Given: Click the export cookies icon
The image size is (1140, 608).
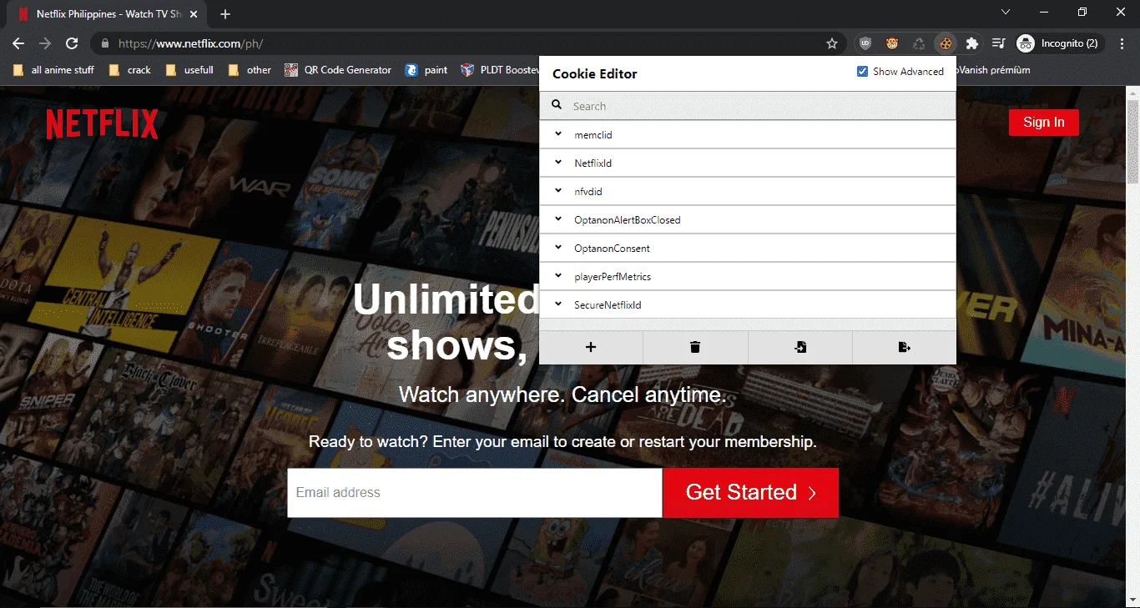Looking at the screenshot, I should pos(904,347).
